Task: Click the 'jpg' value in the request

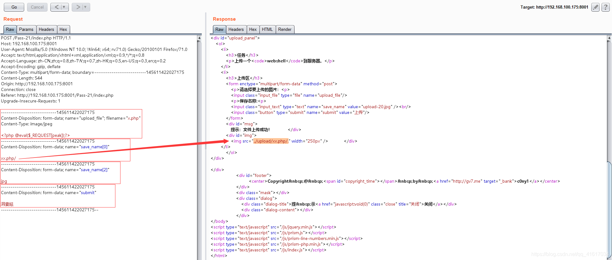Action: pos(4,181)
